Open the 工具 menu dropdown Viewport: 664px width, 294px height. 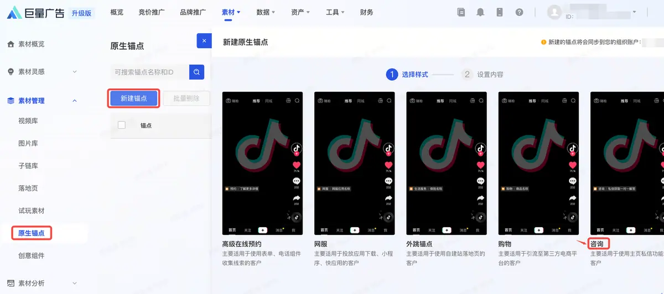coord(335,12)
